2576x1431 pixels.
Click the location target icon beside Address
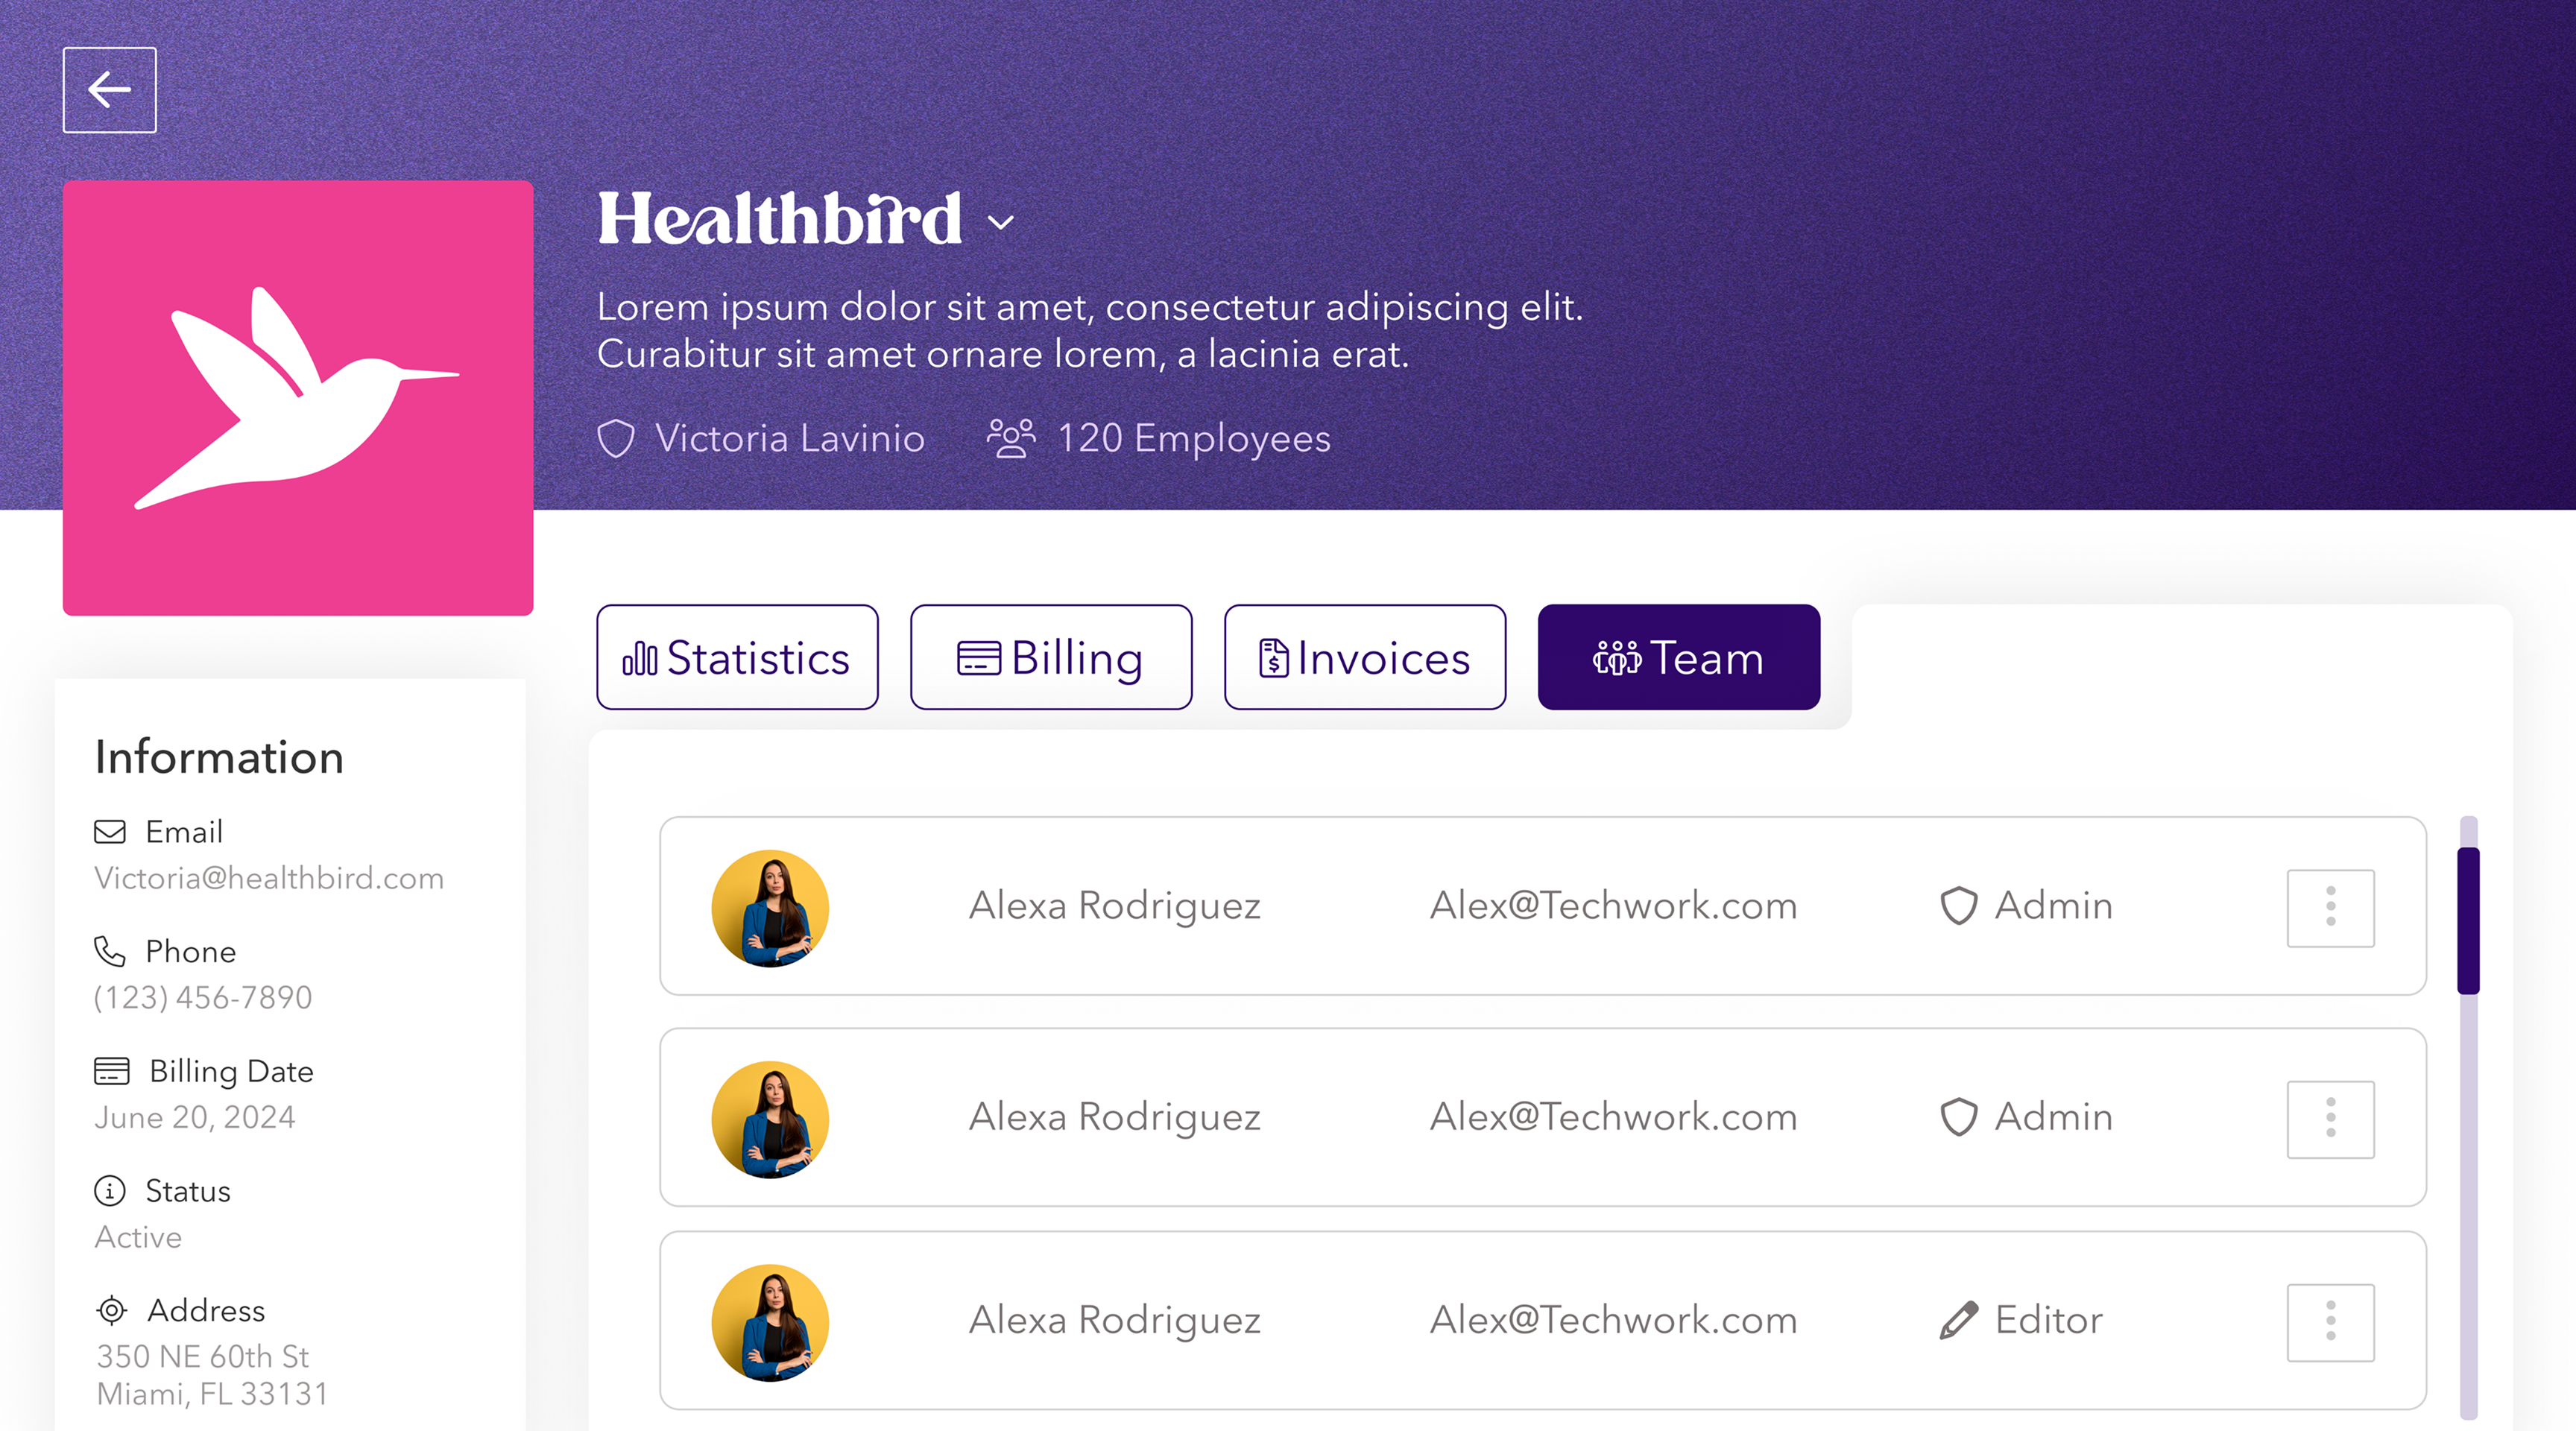111,1310
